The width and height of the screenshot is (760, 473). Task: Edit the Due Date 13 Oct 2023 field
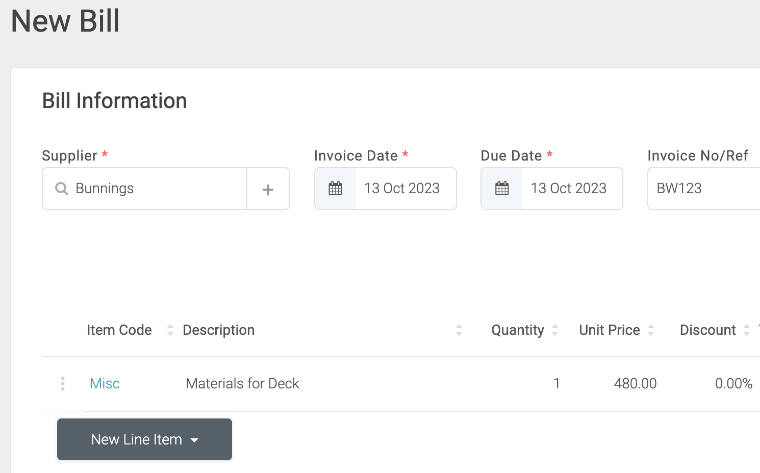568,189
